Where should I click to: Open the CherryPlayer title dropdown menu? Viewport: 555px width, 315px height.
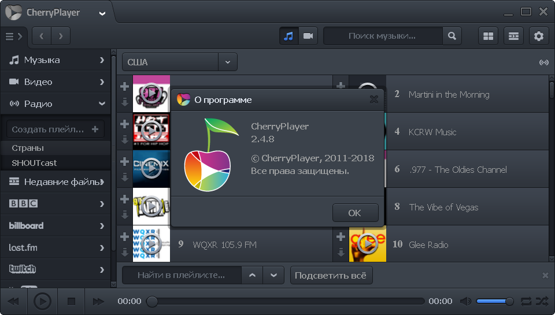pyautogui.click(x=102, y=13)
